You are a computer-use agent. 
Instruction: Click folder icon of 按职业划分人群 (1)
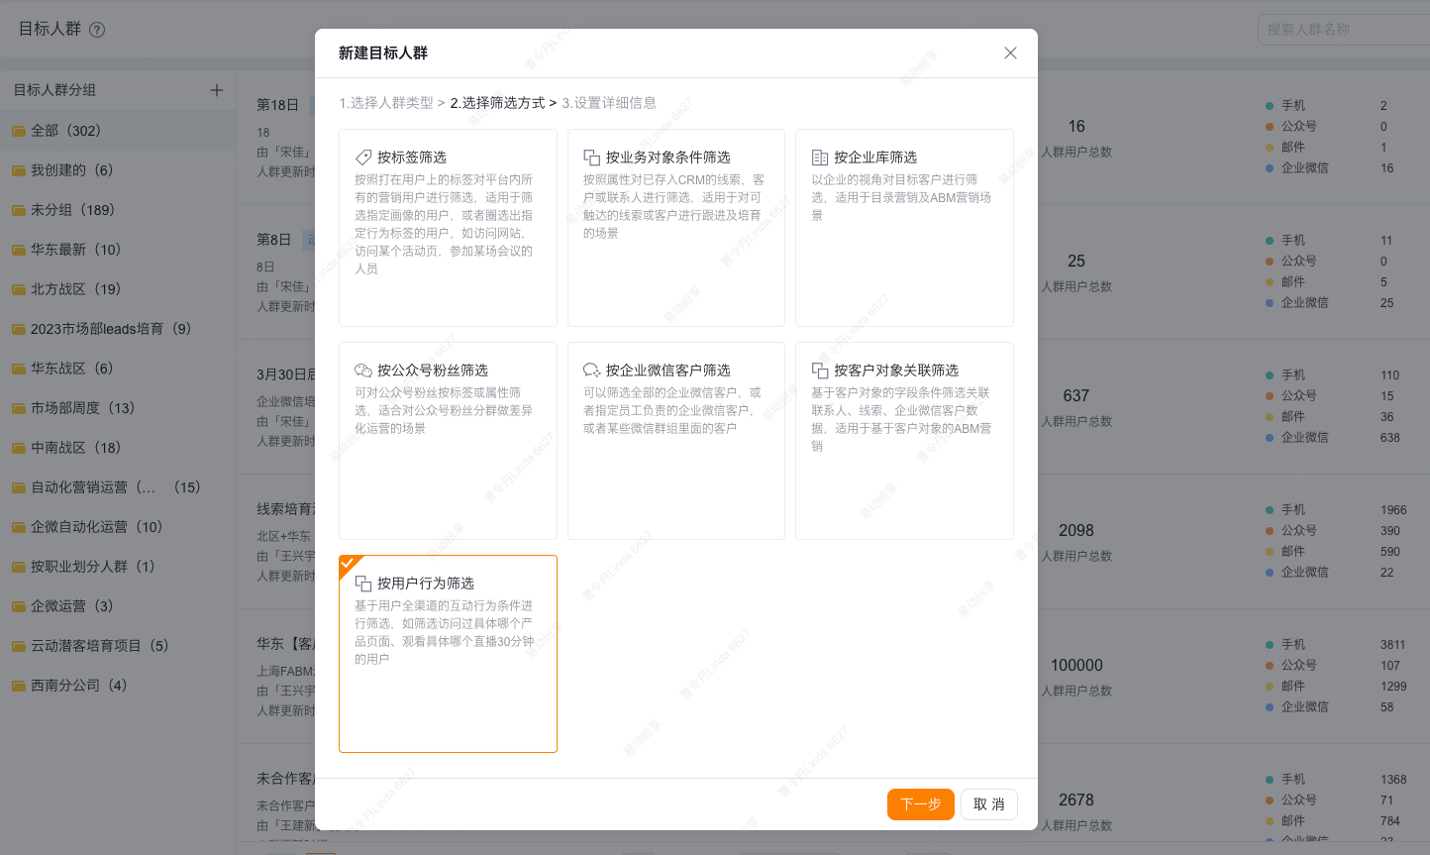[19, 567]
